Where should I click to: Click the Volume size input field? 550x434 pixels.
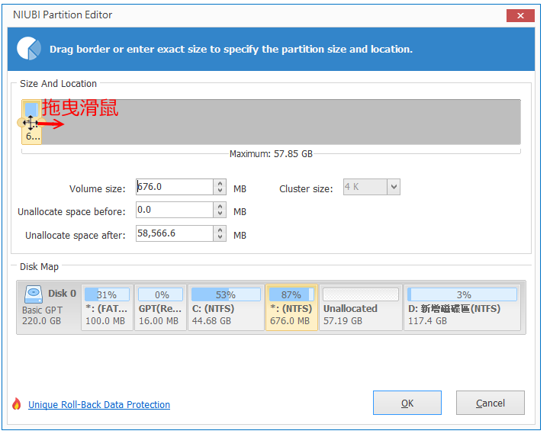point(175,187)
